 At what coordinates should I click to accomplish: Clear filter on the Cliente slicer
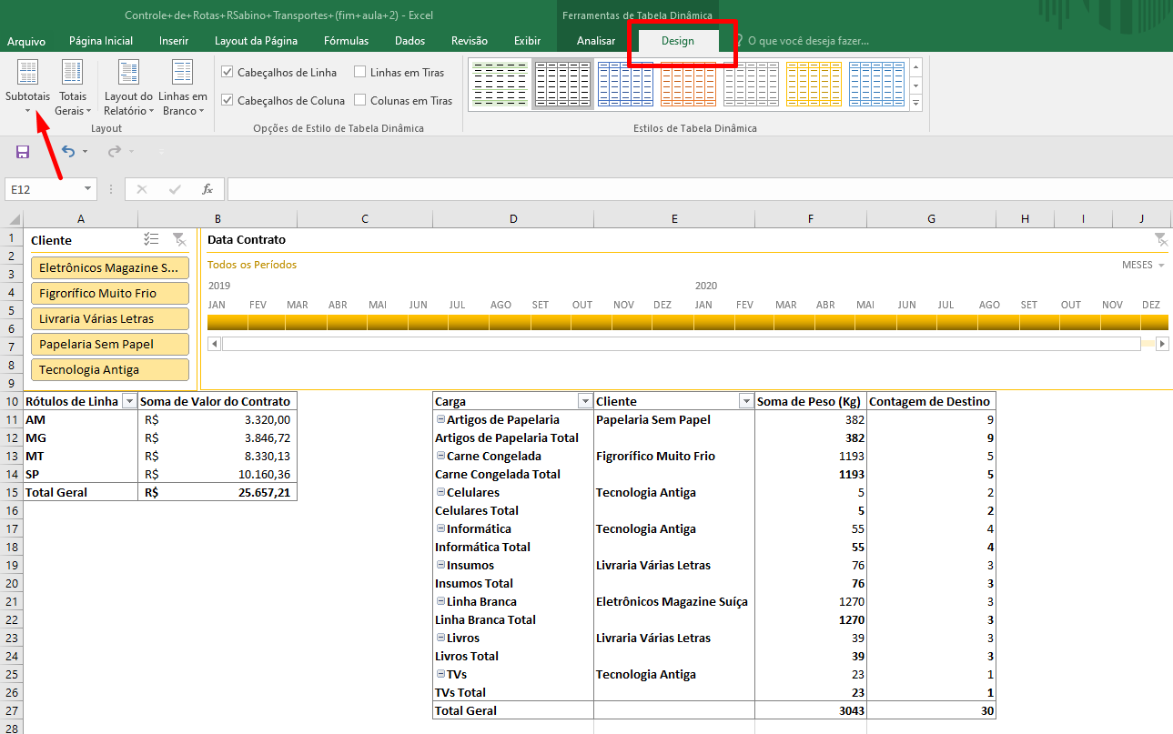click(179, 240)
